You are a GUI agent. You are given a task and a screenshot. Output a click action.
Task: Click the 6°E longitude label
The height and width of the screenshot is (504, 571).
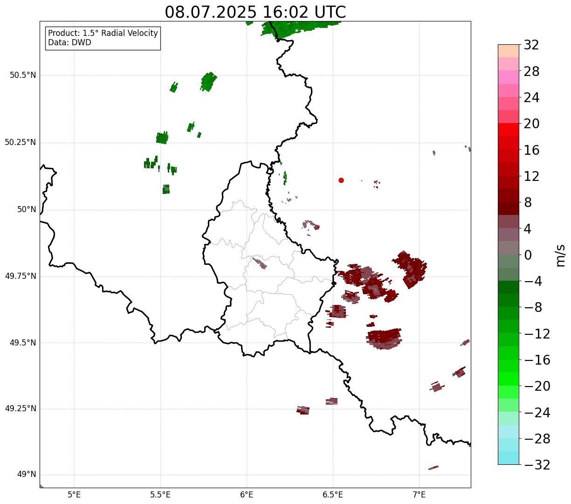pos(247,494)
